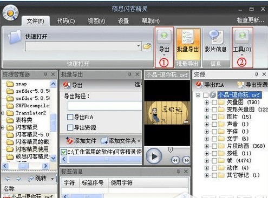268x198 pixels.
Task: Expand the Translator2 folder node
Action: [2, 113]
